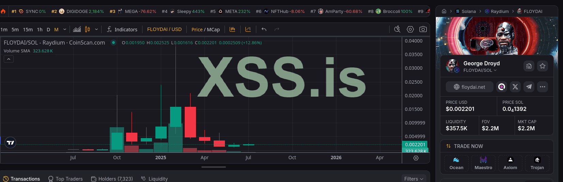Select trending #3 MEGA token

(x=133, y=11)
